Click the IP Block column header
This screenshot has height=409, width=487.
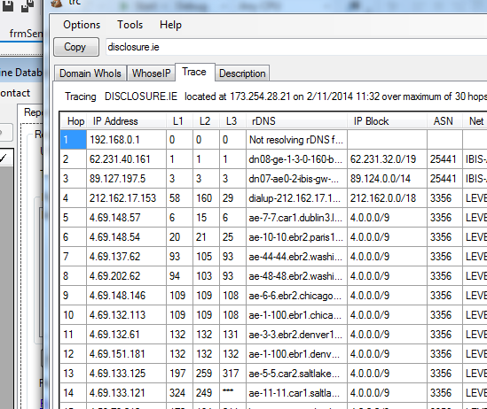(x=387, y=121)
